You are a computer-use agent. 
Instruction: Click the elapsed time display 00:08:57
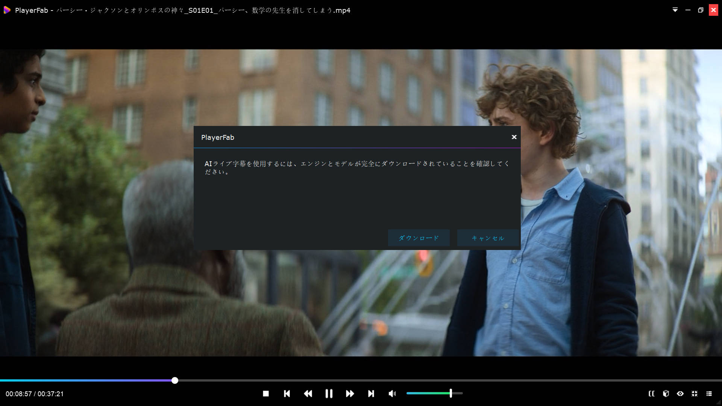click(x=18, y=394)
